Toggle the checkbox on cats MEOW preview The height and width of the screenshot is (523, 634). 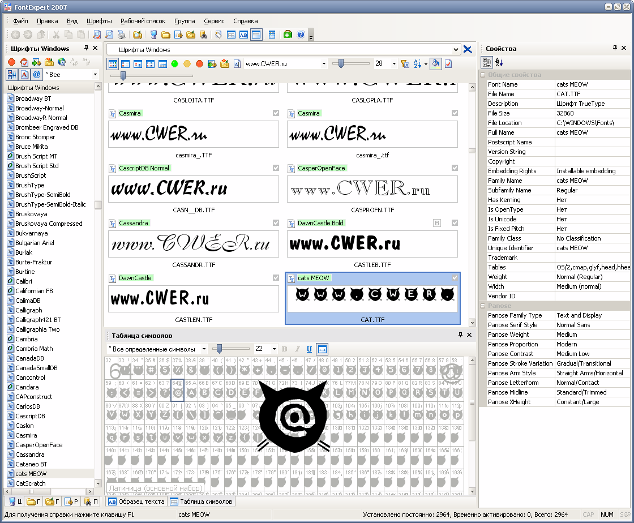[x=455, y=278]
